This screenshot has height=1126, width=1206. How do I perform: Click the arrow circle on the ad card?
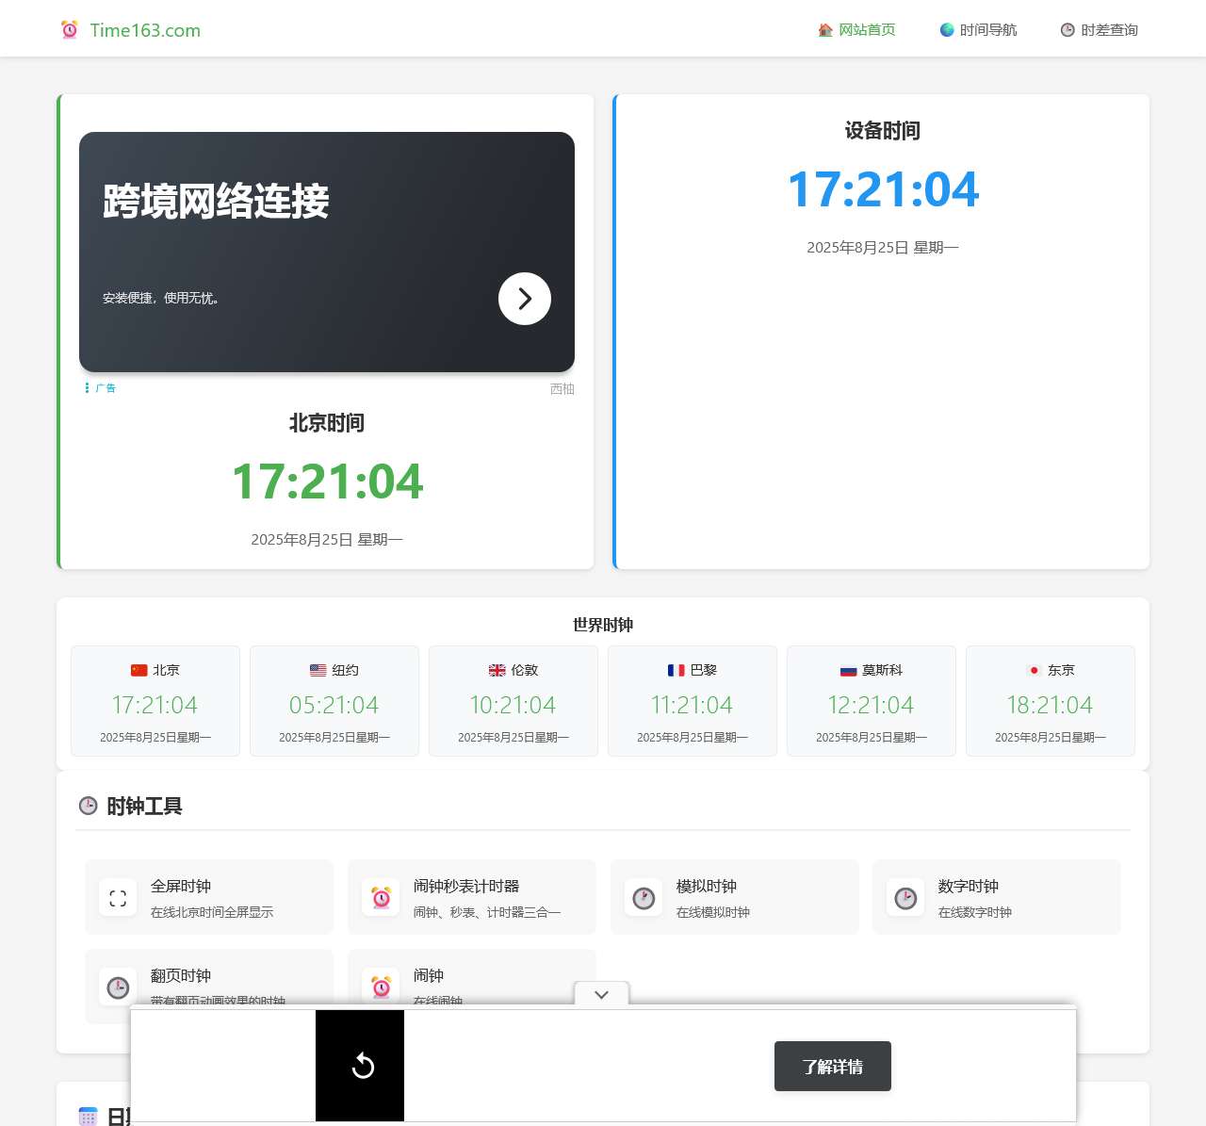pos(524,298)
